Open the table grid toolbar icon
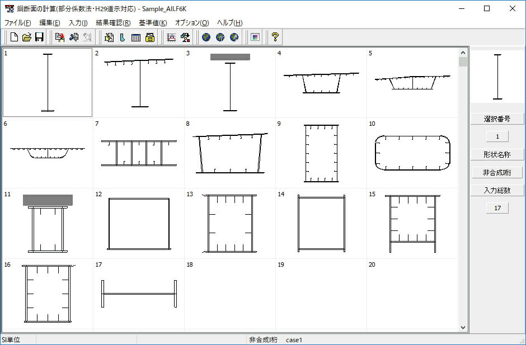The image size is (526, 345). click(136, 37)
